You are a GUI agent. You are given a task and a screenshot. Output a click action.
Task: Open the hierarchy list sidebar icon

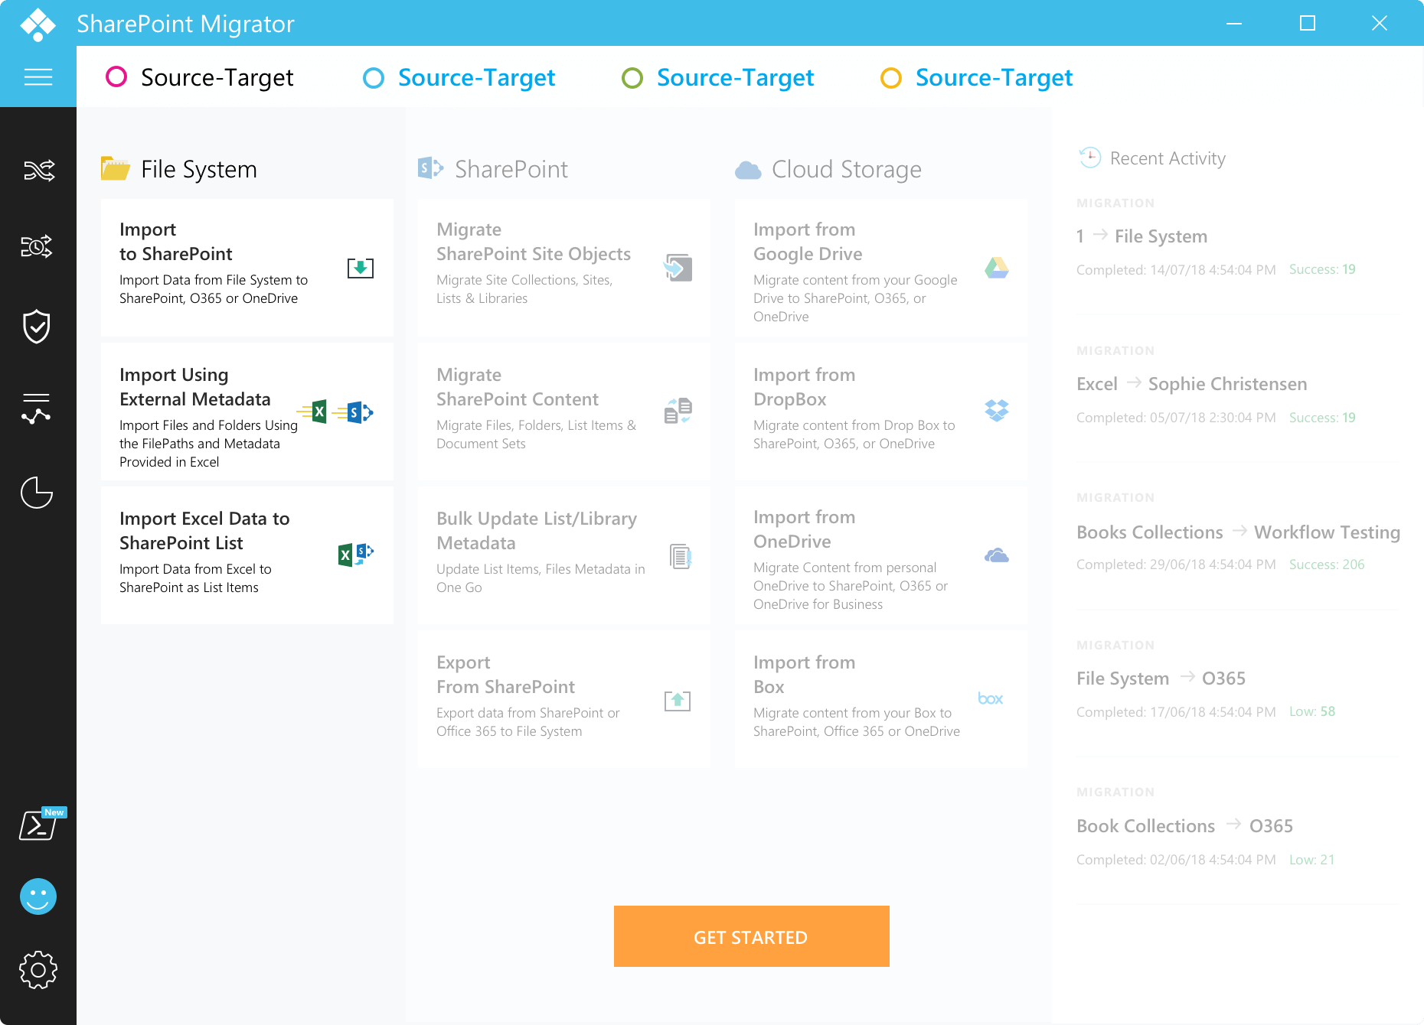coord(37,408)
